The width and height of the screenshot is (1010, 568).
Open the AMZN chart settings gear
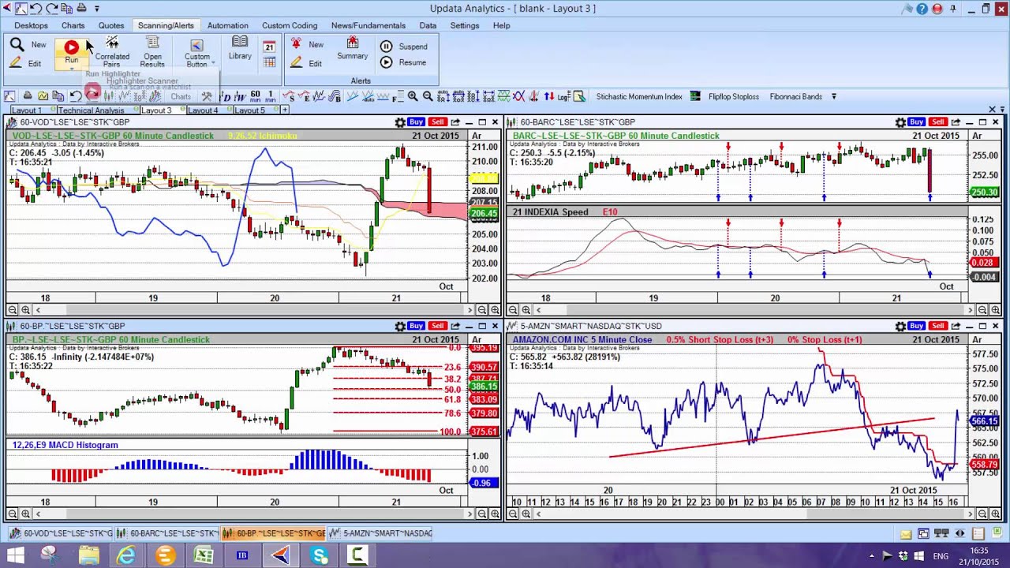click(900, 326)
